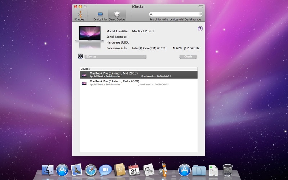
Task: Click the toolbar toggle pill in title bar
Action: (201, 6)
